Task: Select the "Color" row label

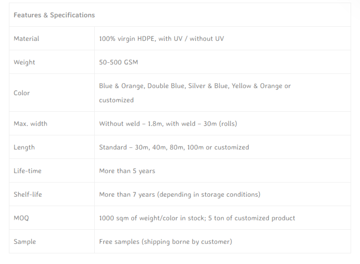Action: pos(22,93)
